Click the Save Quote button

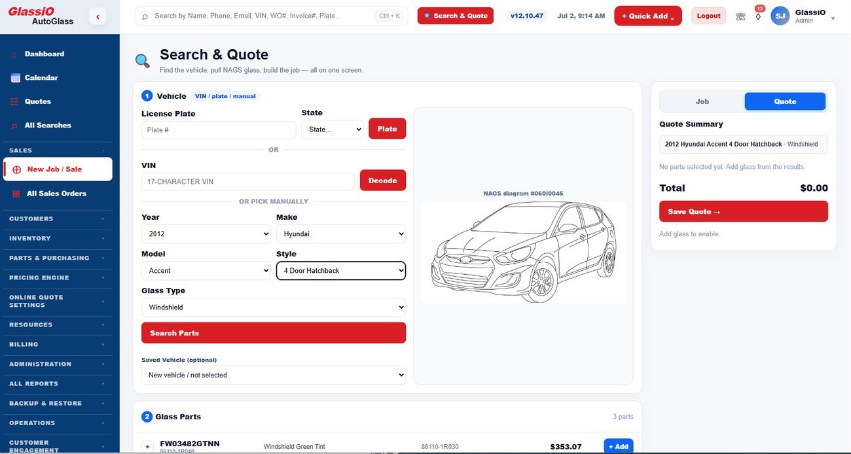pyautogui.click(x=744, y=211)
